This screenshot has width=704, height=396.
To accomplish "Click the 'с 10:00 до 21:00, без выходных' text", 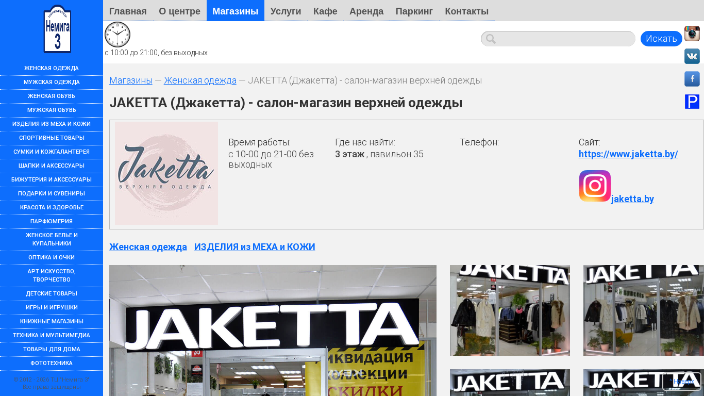I will point(156,53).
